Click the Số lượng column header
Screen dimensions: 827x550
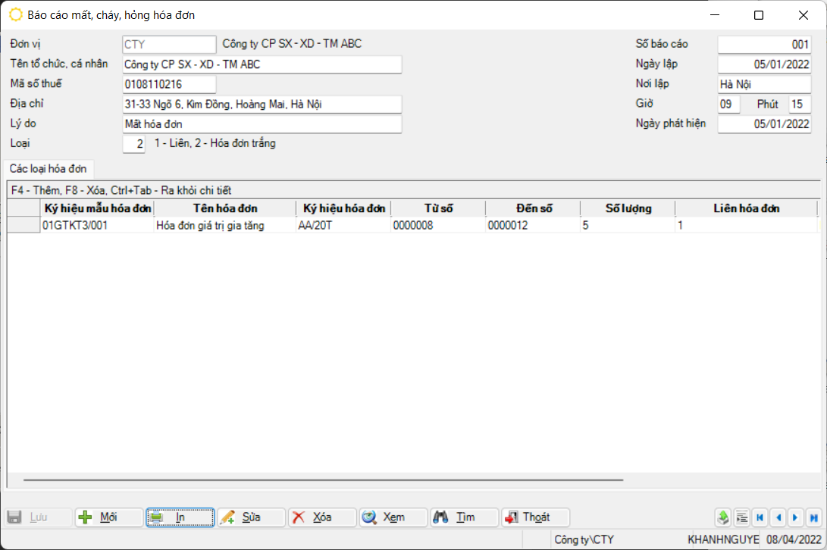[628, 208]
